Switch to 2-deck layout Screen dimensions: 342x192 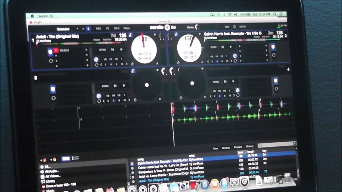(83, 29)
